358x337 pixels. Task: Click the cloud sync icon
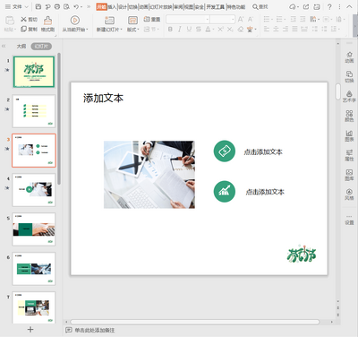293,6
